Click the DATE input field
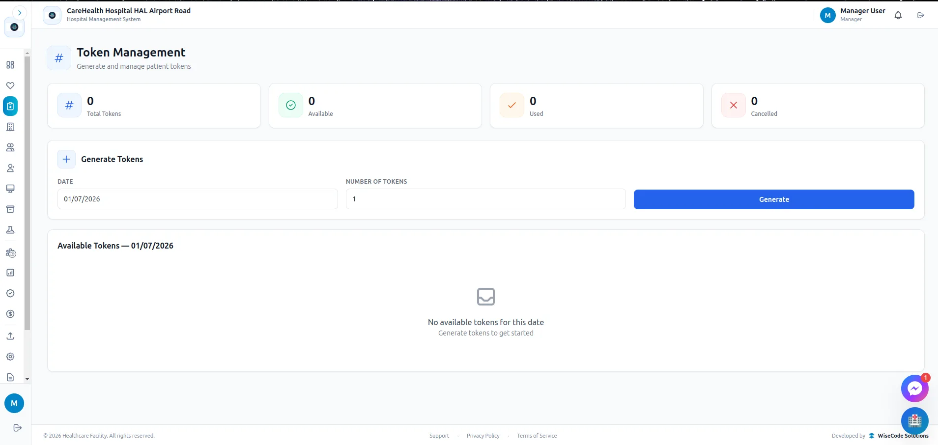 pyautogui.click(x=198, y=199)
